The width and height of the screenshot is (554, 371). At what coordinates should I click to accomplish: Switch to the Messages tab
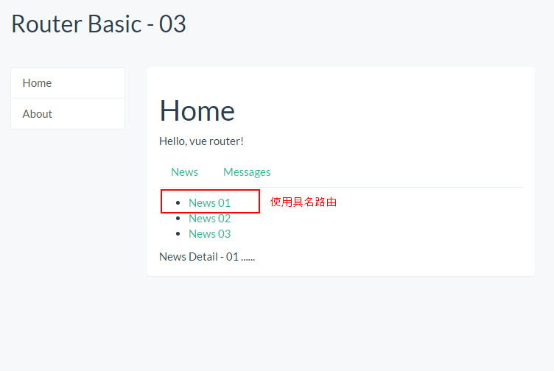coord(247,172)
